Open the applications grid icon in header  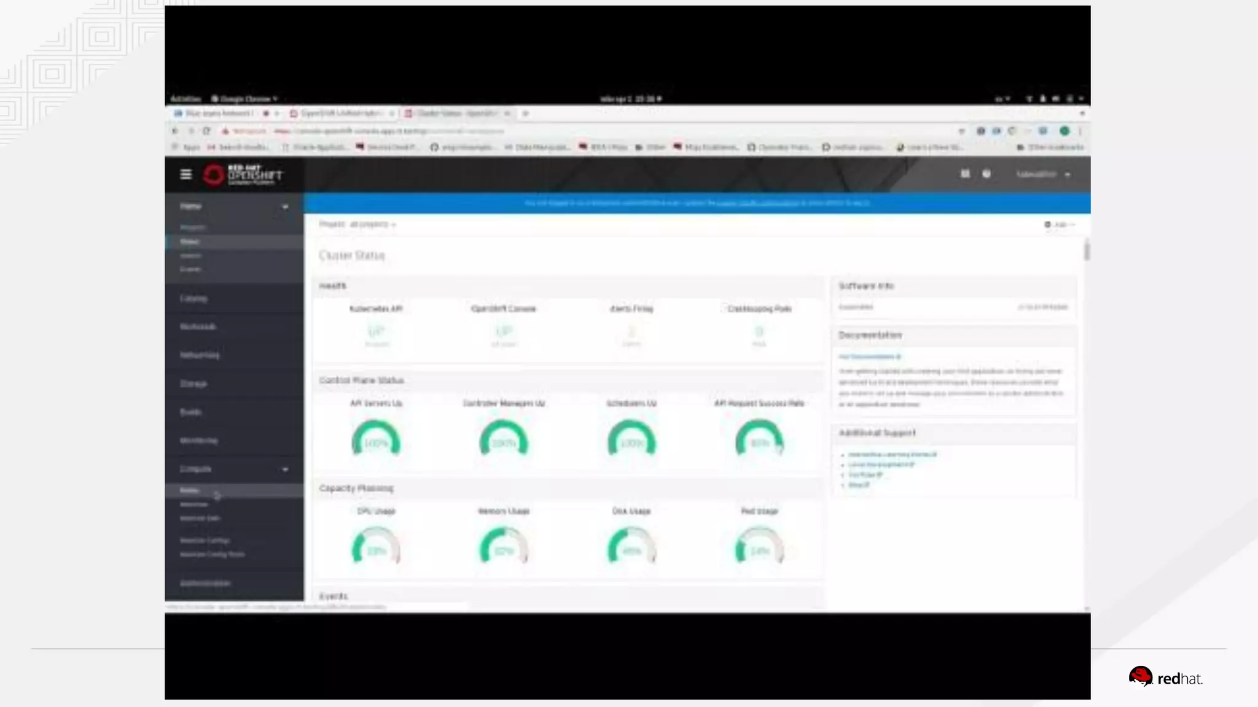point(965,174)
